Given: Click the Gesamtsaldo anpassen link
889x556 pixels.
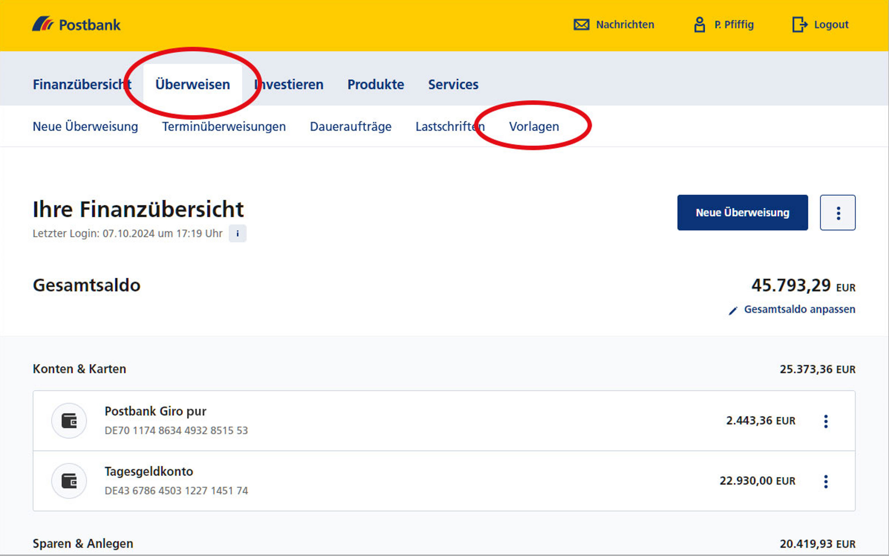Looking at the screenshot, I should pyautogui.click(x=799, y=309).
